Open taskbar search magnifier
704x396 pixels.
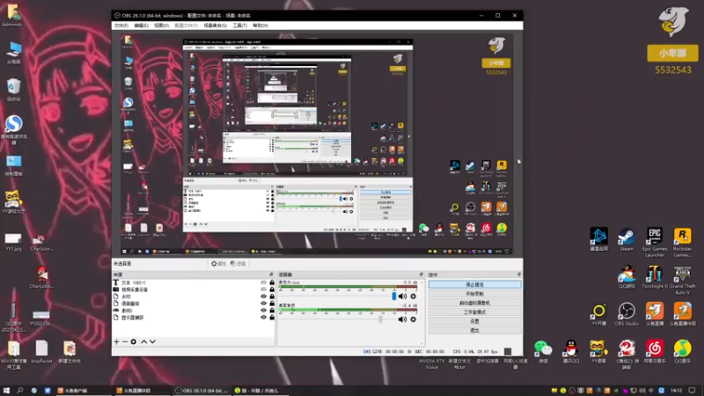[x=19, y=391]
